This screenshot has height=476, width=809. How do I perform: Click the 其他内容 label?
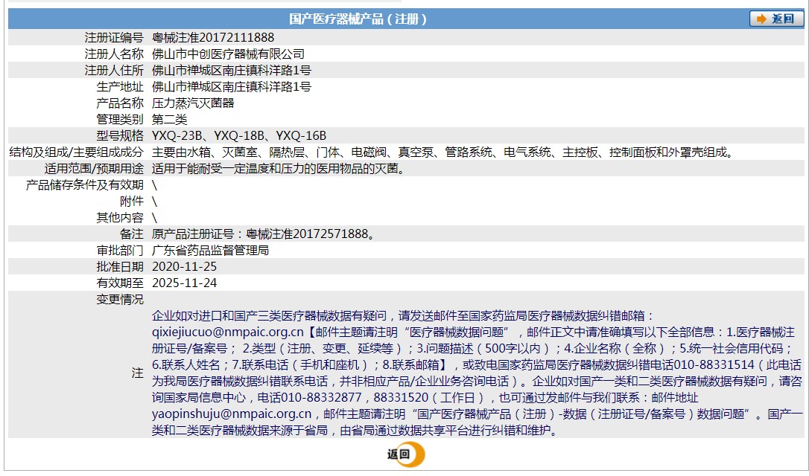[120, 218]
